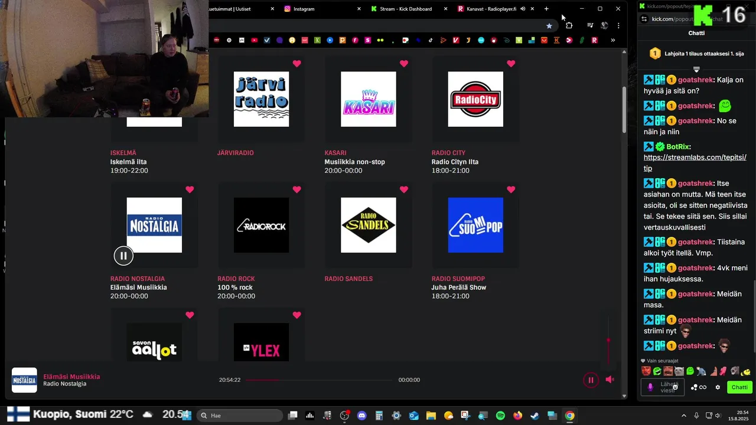Mute the Radioplayer tab audio icon
Screen dimensions: 756x425
coord(523,9)
